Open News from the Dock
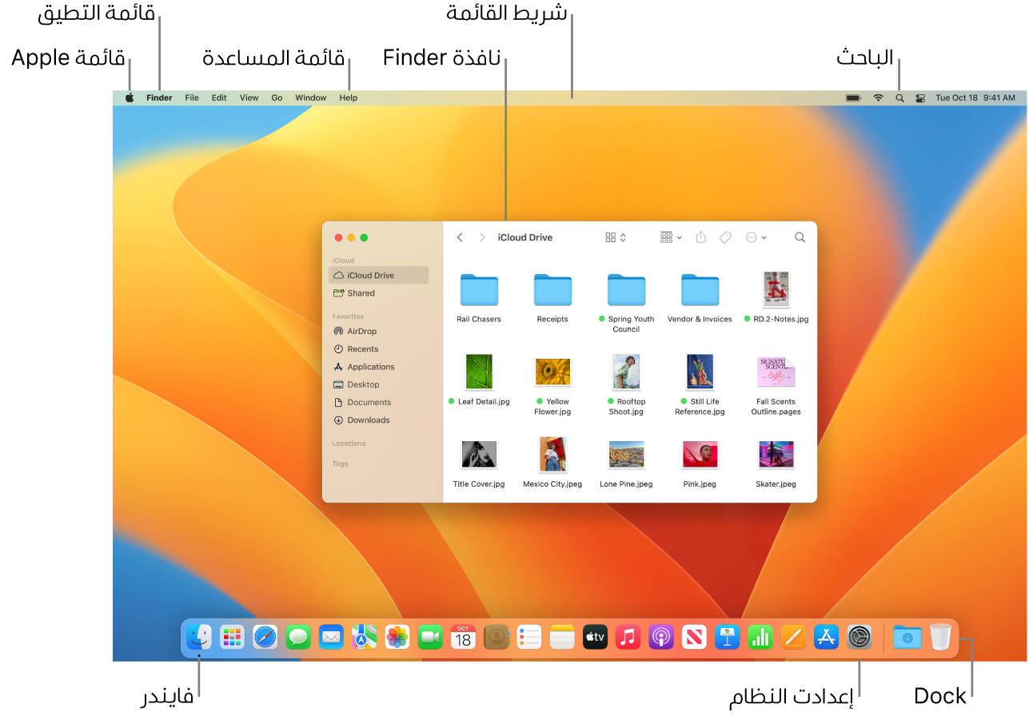This screenshot has width=1029, height=716. point(695,637)
